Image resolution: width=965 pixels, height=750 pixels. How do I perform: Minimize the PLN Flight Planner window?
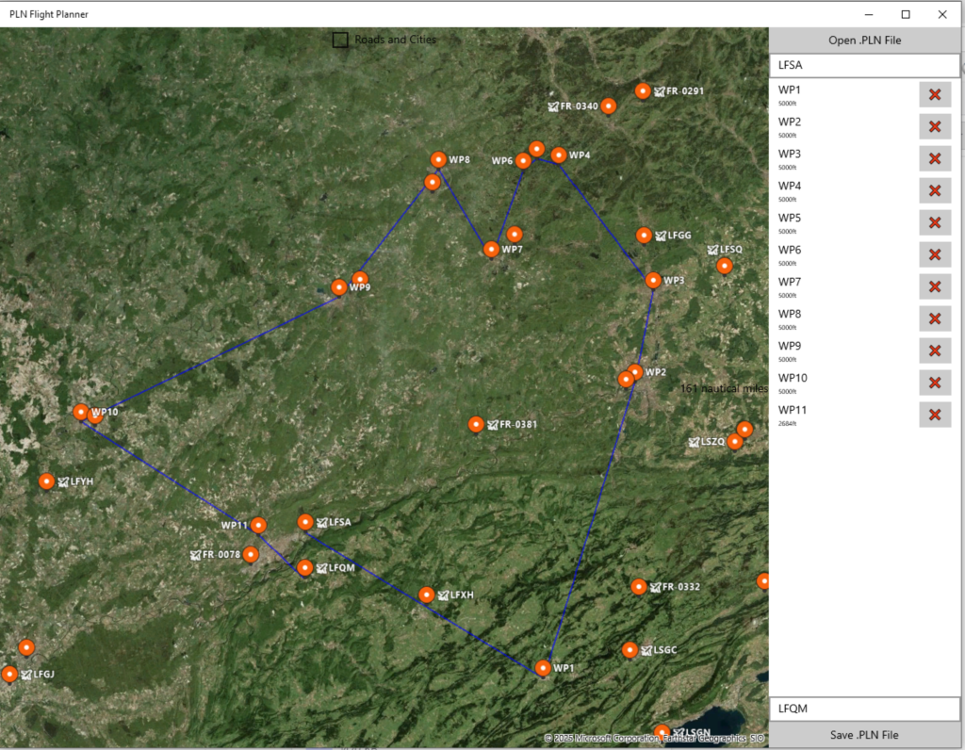coord(869,14)
